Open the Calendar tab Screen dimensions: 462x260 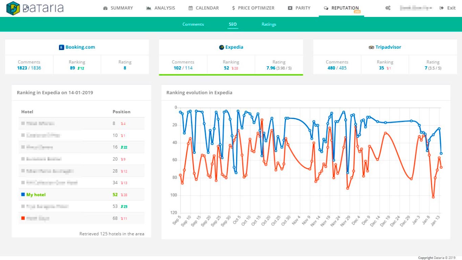coord(204,8)
